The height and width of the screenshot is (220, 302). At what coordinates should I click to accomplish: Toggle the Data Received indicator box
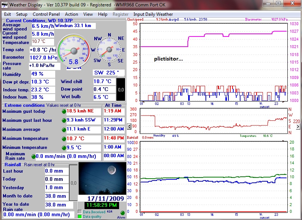click(79, 212)
